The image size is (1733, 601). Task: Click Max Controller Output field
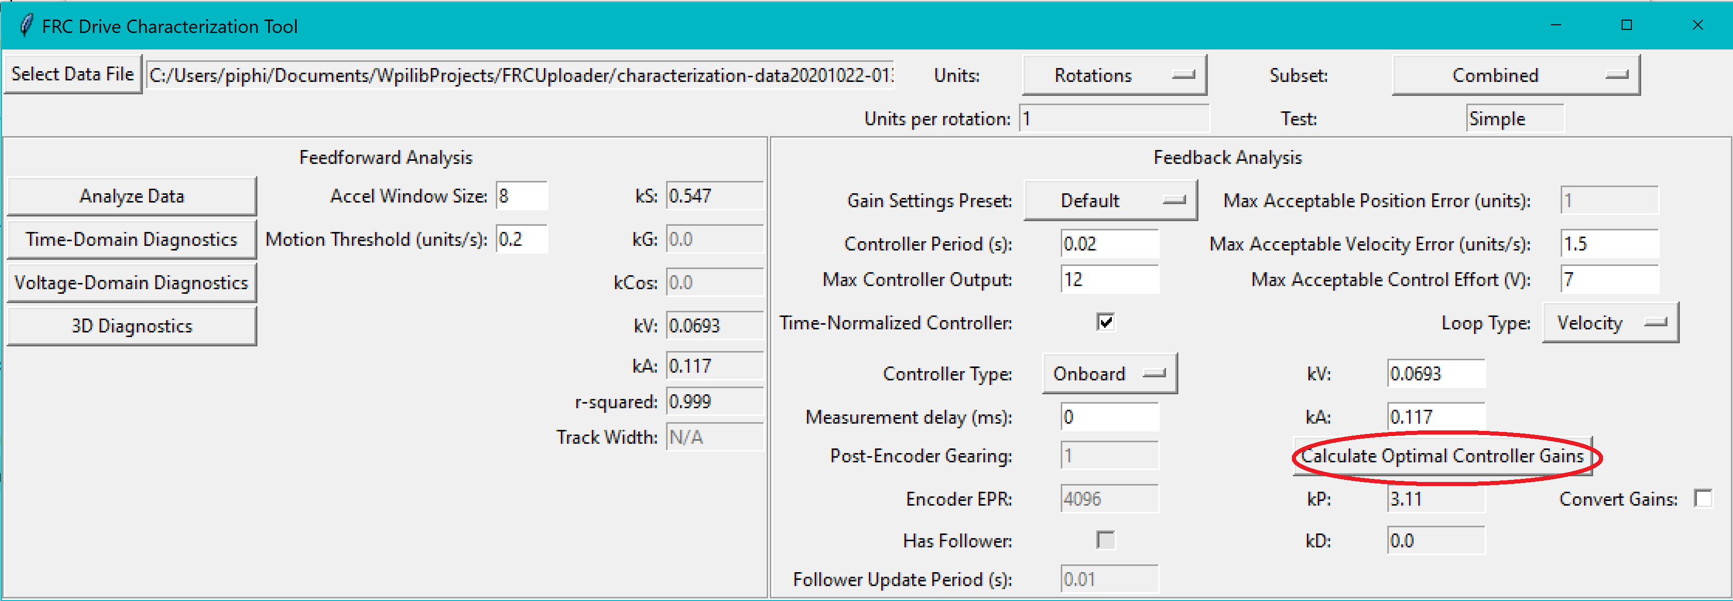[x=1109, y=280]
